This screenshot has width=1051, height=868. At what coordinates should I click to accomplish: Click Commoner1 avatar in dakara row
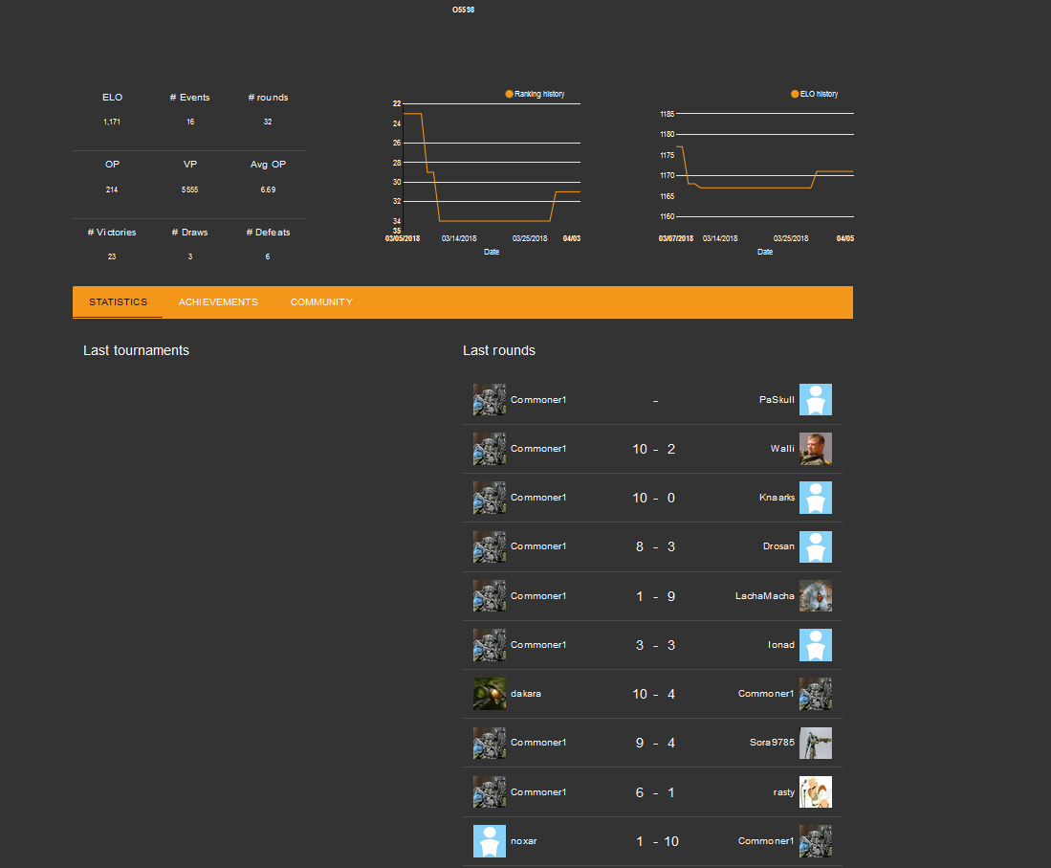pos(816,694)
